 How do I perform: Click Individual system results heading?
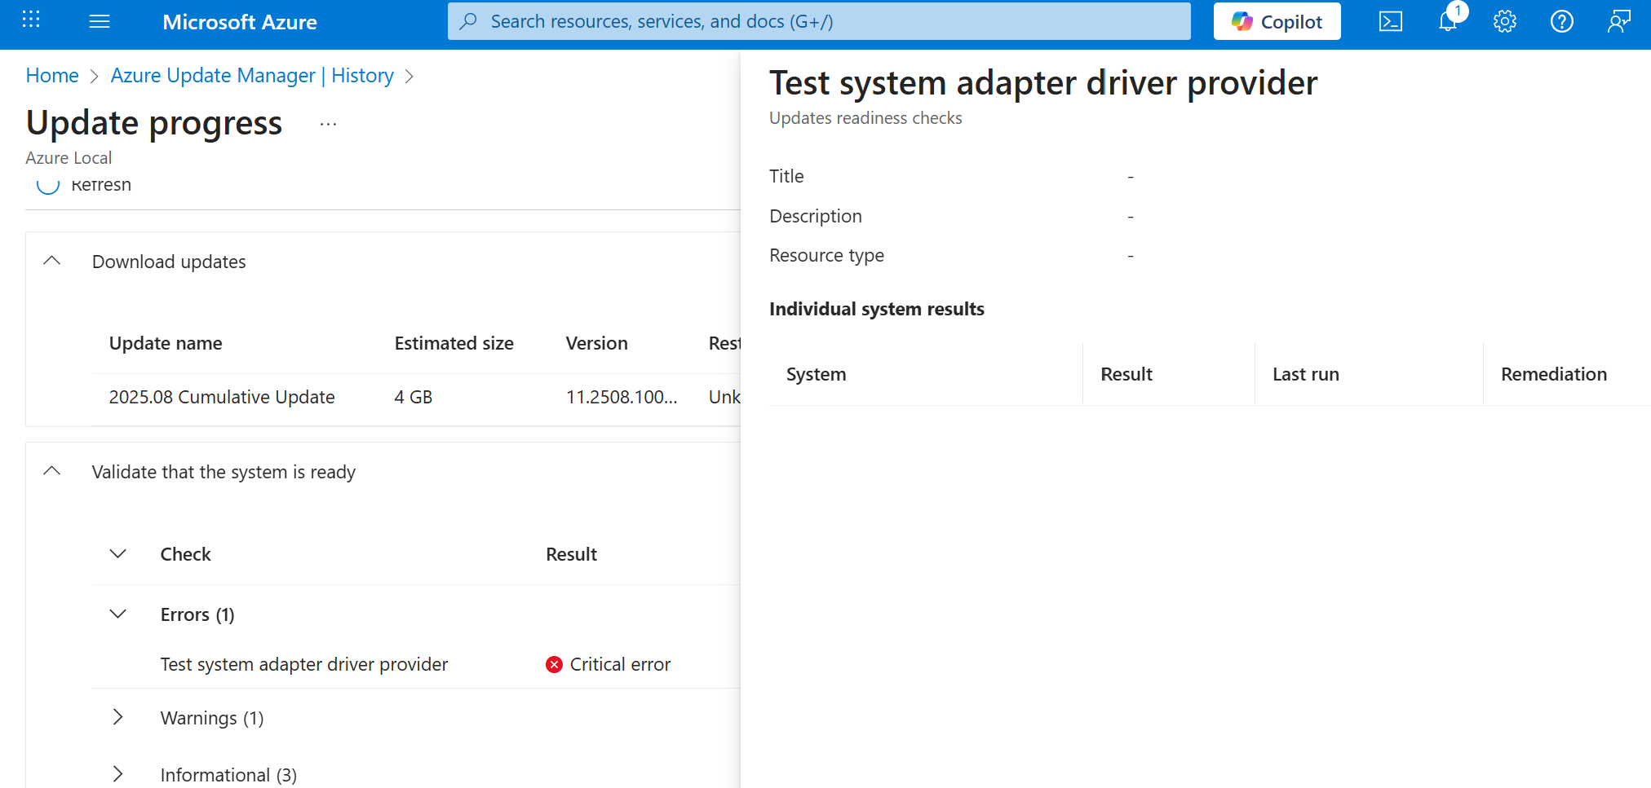(877, 309)
